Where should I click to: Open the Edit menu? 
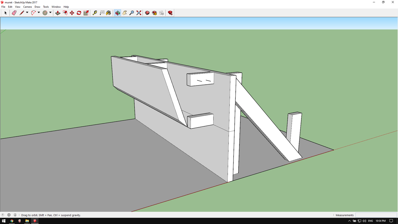click(10, 7)
